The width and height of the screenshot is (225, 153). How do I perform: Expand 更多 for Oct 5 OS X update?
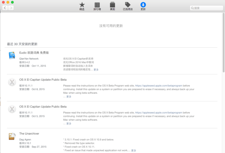[x=69, y=124]
